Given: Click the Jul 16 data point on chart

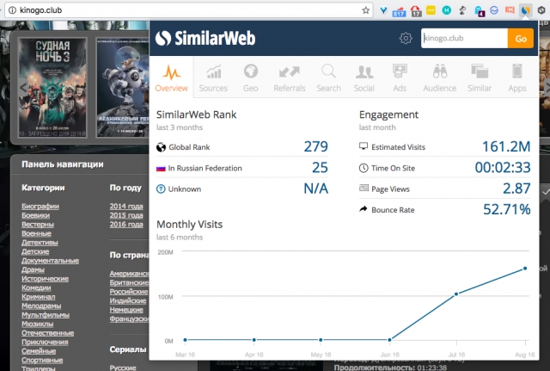Looking at the screenshot, I should tap(456, 294).
